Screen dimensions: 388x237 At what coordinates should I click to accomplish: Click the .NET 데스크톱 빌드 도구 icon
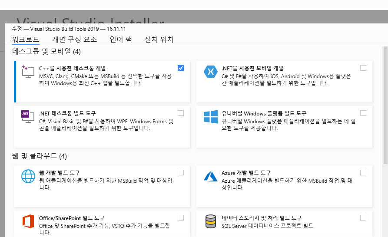point(28,116)
